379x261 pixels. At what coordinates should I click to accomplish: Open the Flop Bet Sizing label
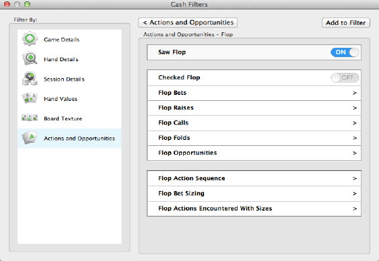[x=181, y=194]
